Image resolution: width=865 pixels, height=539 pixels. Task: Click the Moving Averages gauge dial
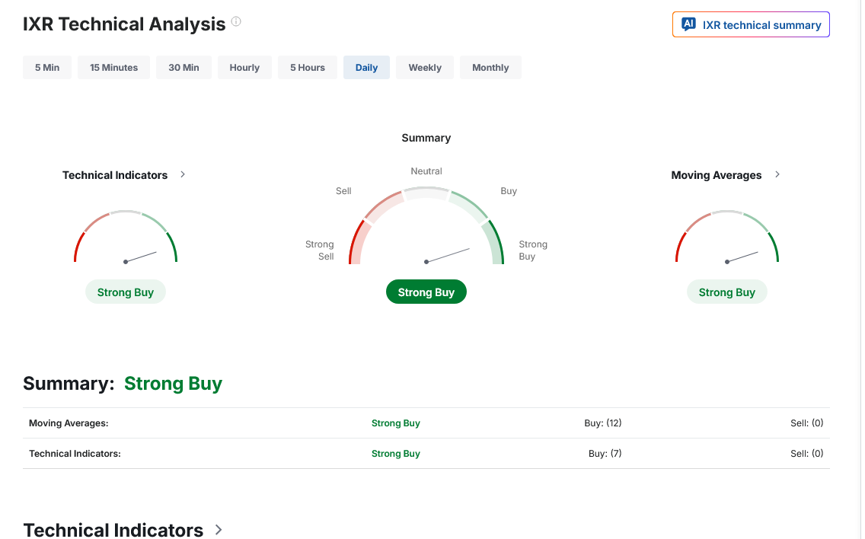[727, 237]
